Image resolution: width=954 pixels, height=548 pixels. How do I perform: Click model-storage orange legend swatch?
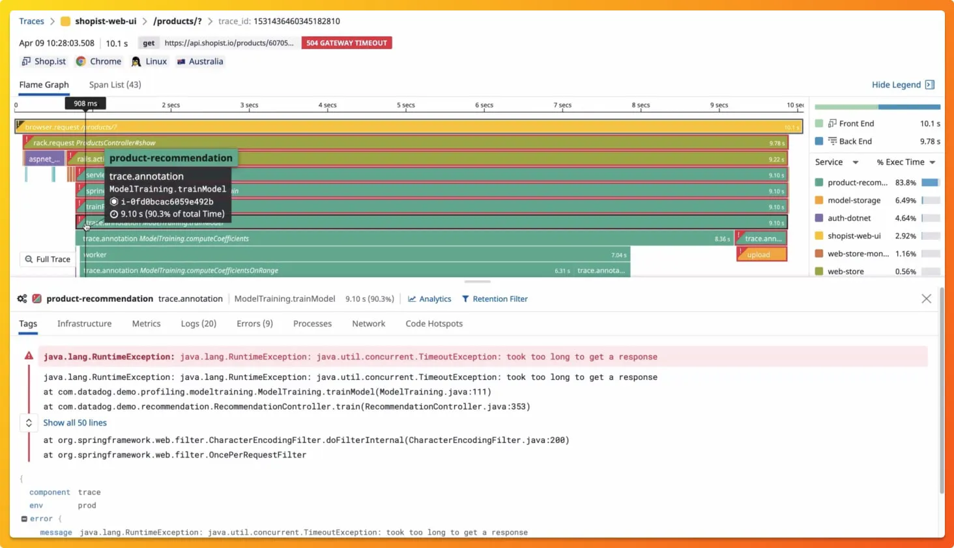(819, 200)
